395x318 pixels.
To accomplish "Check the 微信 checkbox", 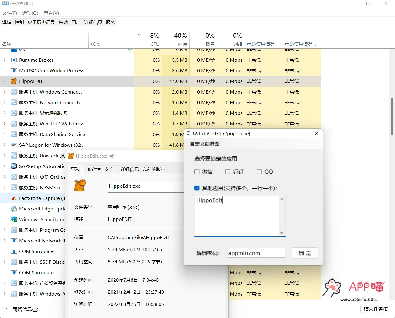I will pos(197,172).
